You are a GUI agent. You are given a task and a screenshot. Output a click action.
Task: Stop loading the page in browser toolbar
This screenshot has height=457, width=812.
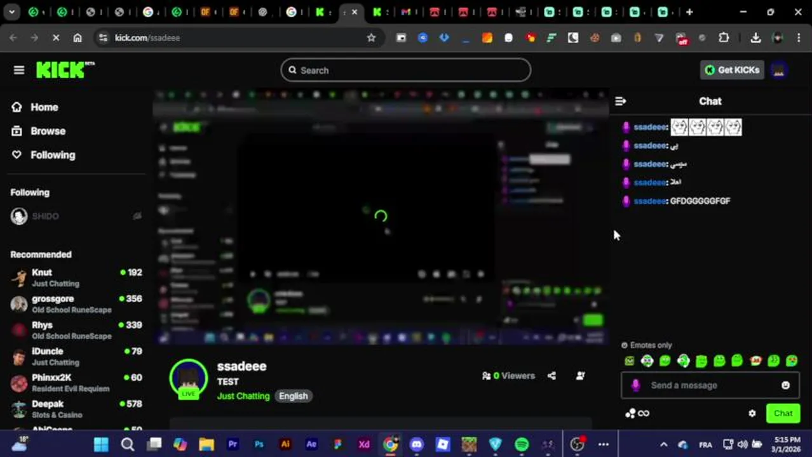[x=56, y=38]
